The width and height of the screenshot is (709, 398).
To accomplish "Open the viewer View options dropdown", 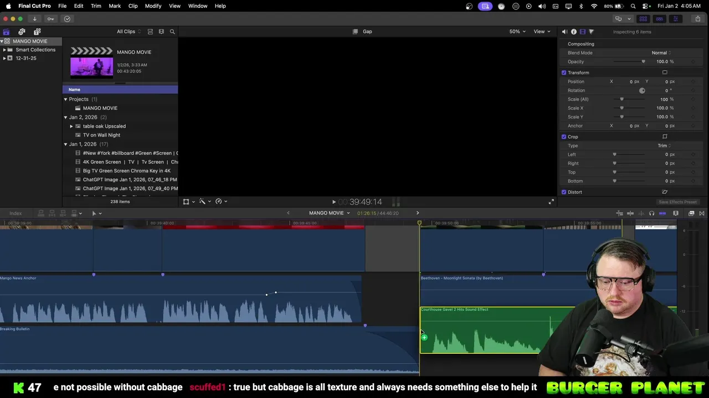I will [542, 32].
